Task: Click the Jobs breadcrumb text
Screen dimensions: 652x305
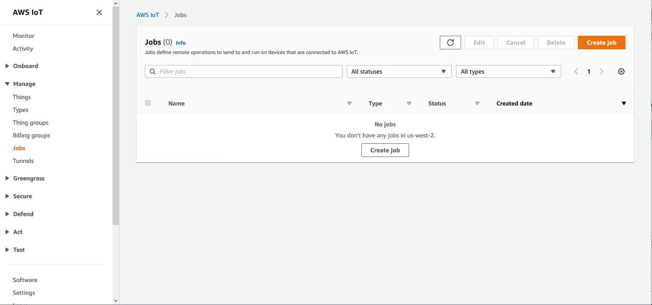Action: (x=180, y=15)
